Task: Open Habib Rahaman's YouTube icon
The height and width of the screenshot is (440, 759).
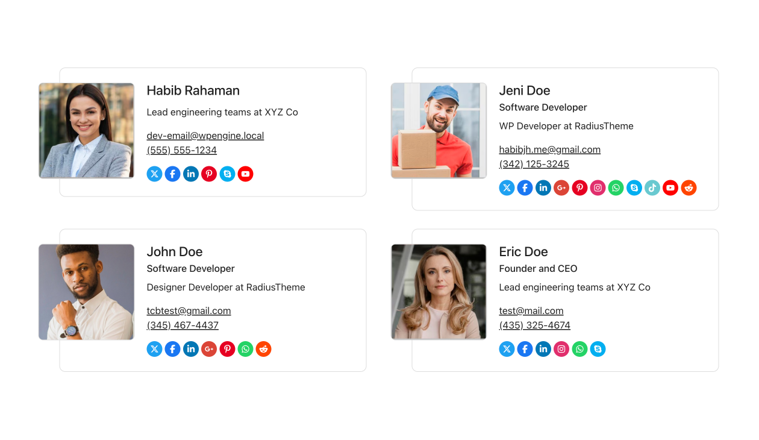Action: [x=245, y=174]
